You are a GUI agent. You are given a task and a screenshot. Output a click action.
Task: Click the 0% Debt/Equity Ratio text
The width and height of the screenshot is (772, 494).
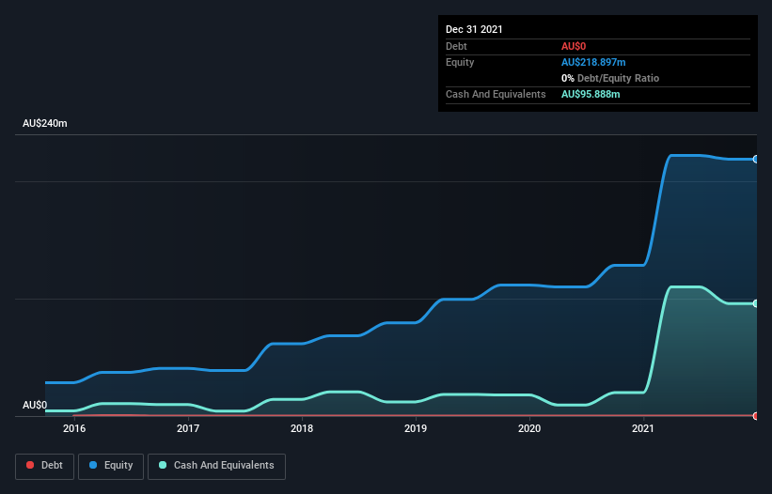point(610,78)
